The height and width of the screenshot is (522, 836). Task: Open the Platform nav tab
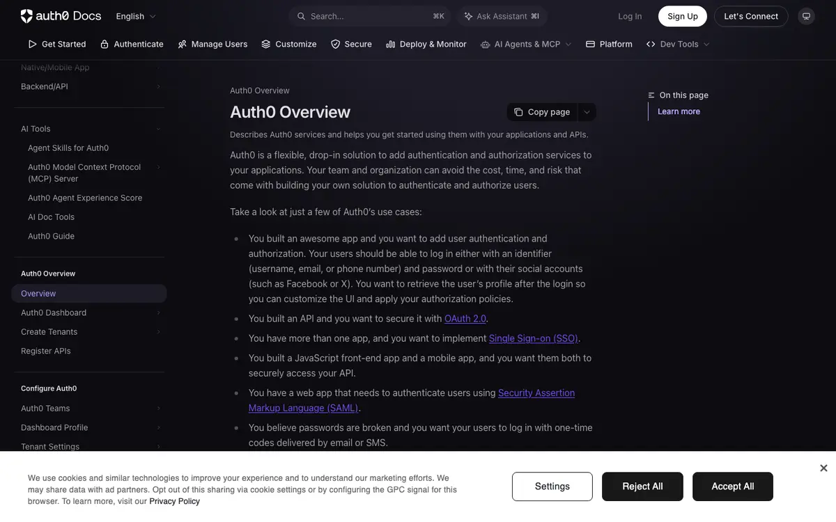click(x=609, y=44)
